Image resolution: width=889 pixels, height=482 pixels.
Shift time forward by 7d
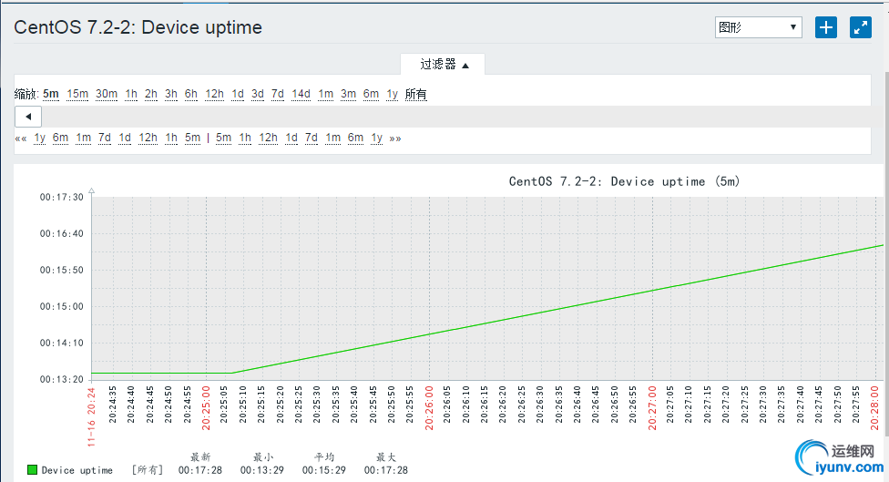click(312, 138)
